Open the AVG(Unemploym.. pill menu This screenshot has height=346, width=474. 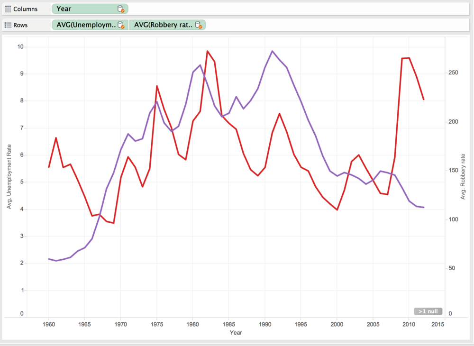pos(90,25)
